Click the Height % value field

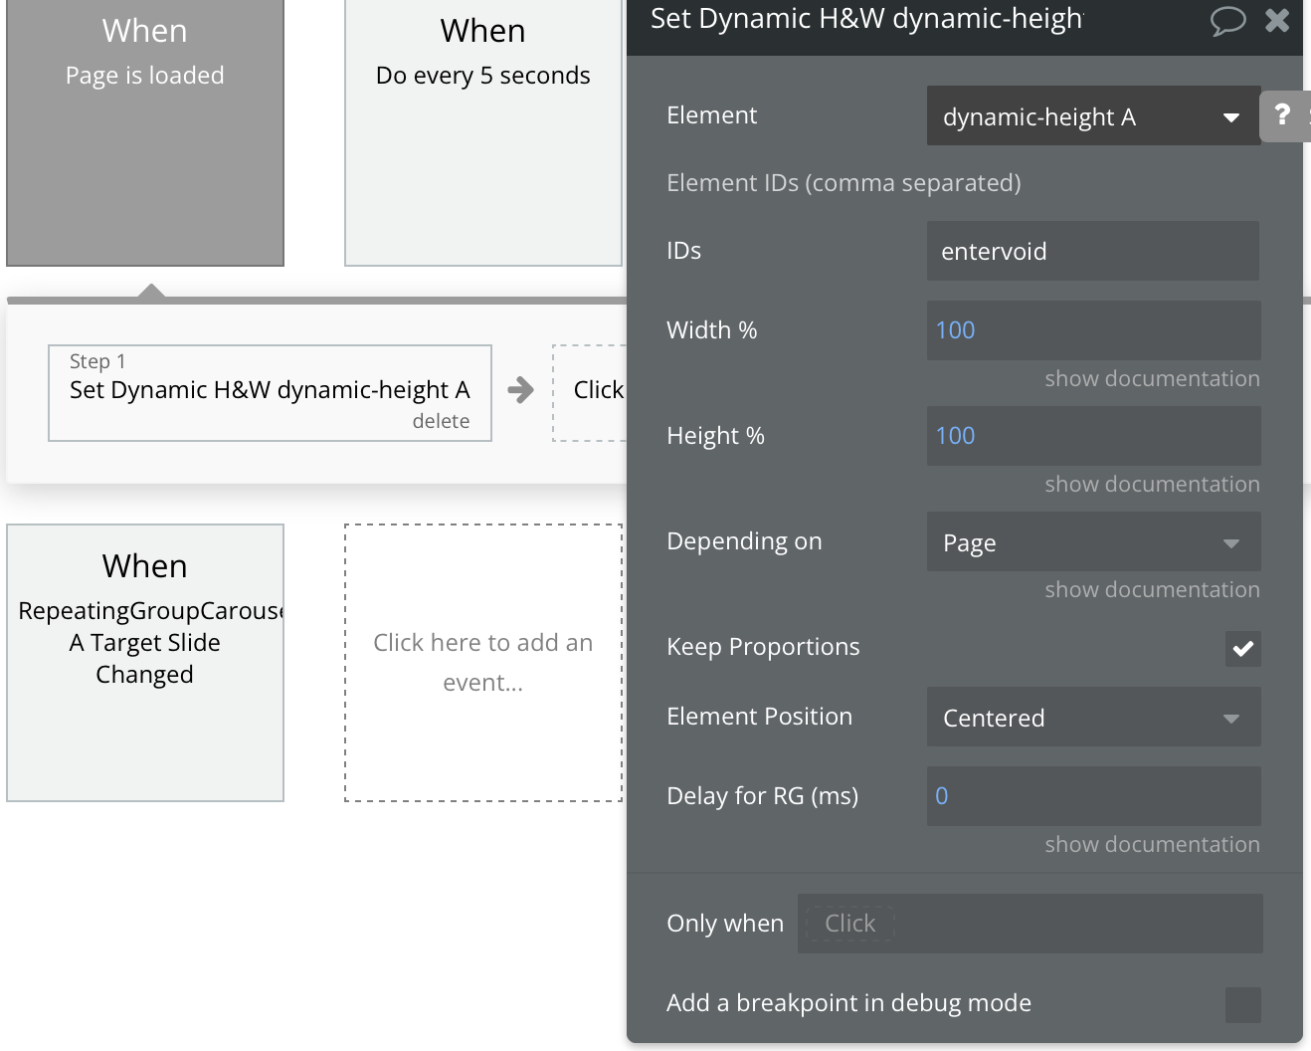click(1092, 436)
